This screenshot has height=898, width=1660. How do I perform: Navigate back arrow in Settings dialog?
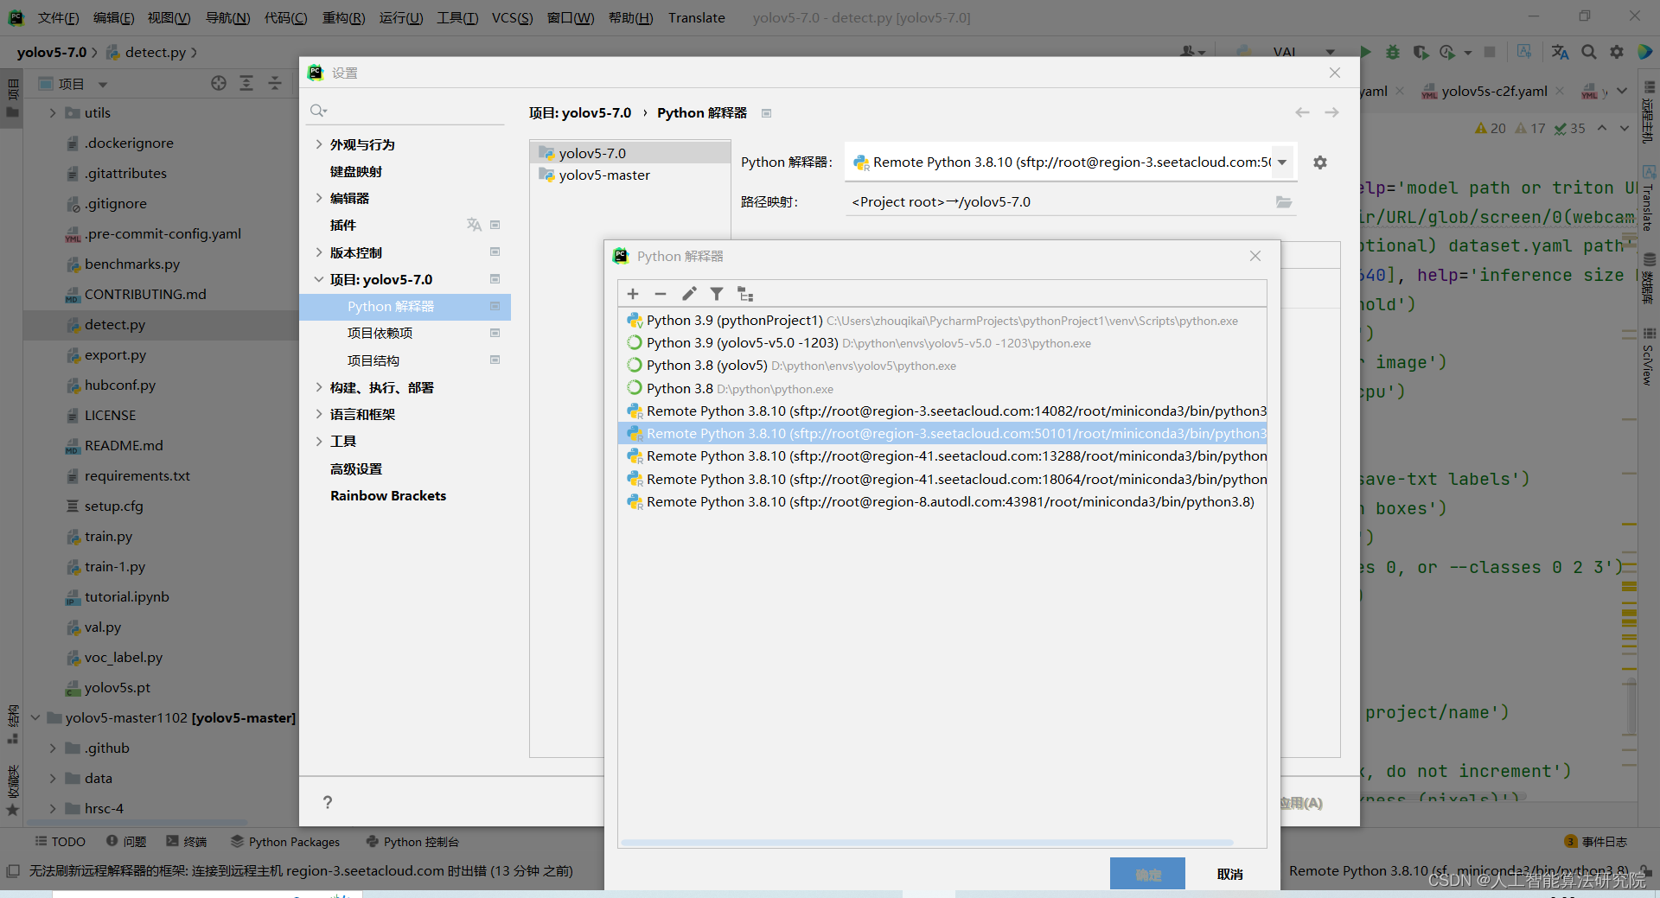click(x=1302, y=113)
